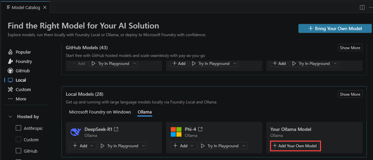Click the split editor layout icon

tap(362, 7)
